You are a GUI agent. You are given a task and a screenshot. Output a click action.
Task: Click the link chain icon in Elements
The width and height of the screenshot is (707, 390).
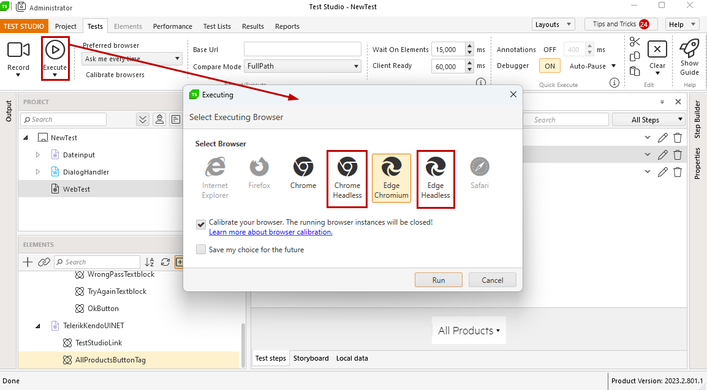pyautogui.click(x=43, y=262)
